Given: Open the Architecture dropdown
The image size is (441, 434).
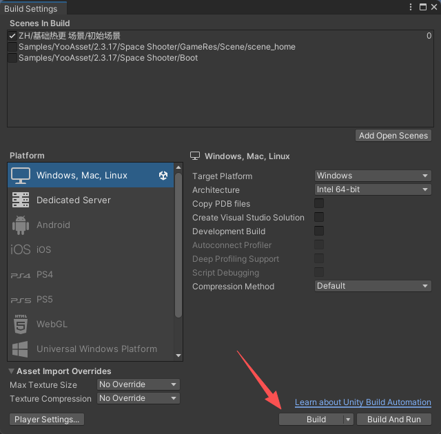Looking at the screenshot, I should (x=373, y=189).
